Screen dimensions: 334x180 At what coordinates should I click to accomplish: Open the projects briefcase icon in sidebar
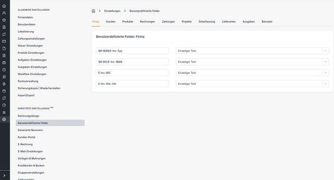point(4,62)
